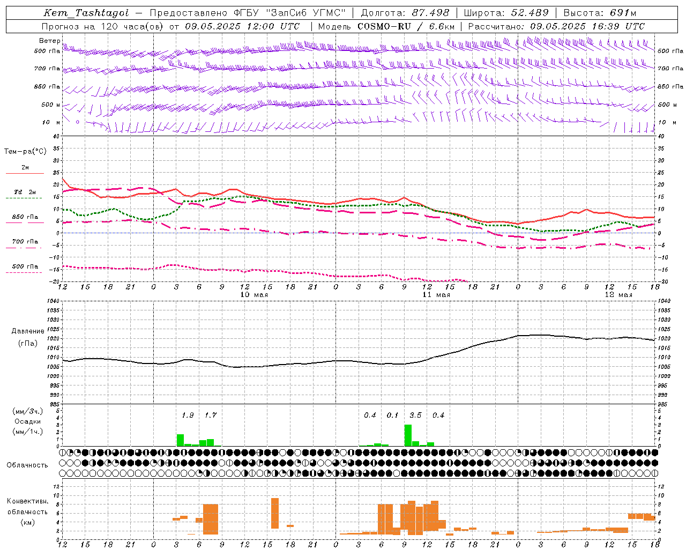Click the tallest green precipitation bar
The height and width of the screenshot is (549, 686).
pos(408,435)
